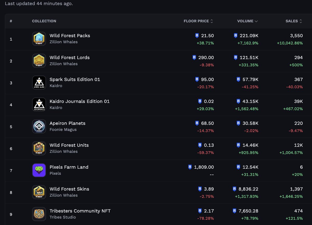The height and width of the screenshot is (225, 312).
Task: Open Wild Forest Skins collection name
Action: click(69, 189)
